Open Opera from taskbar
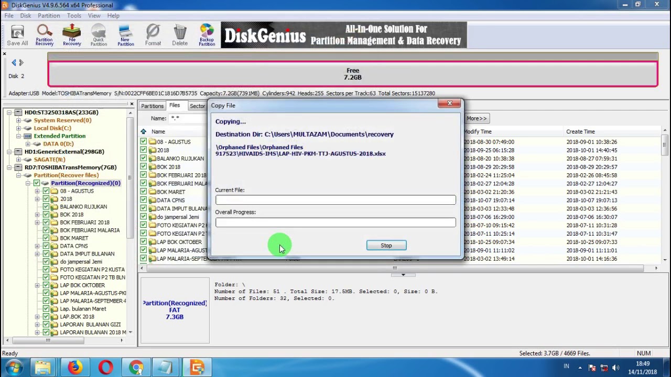The height and width of the screenshot is (377, 671). 105,368
